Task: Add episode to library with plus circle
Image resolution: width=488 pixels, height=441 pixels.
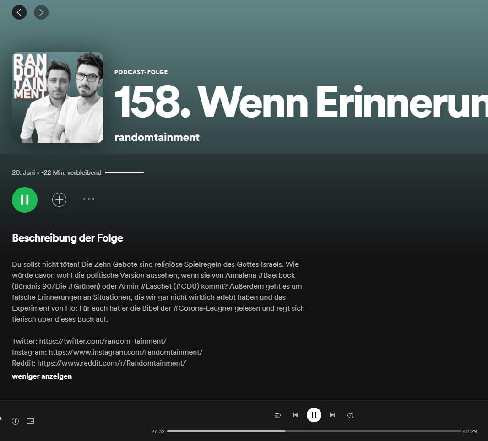Action: pos(59,199)
